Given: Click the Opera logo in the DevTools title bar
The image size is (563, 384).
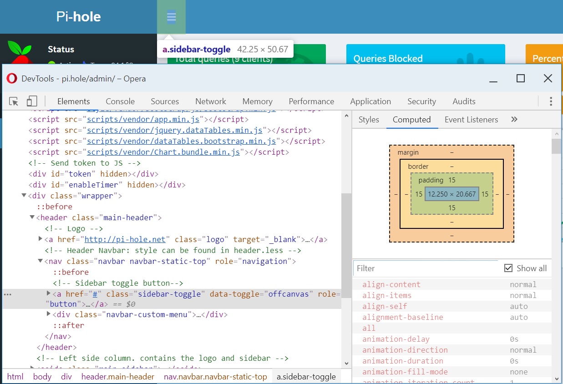Looking at the screenshot, I should (11, 78).
